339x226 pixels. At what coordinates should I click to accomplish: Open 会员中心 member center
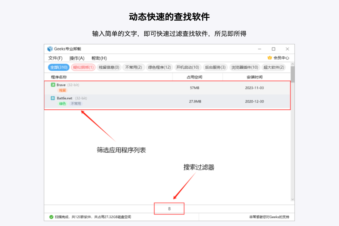pos(281,57)
